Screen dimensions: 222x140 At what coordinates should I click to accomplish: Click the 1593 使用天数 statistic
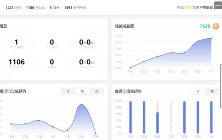75,8
